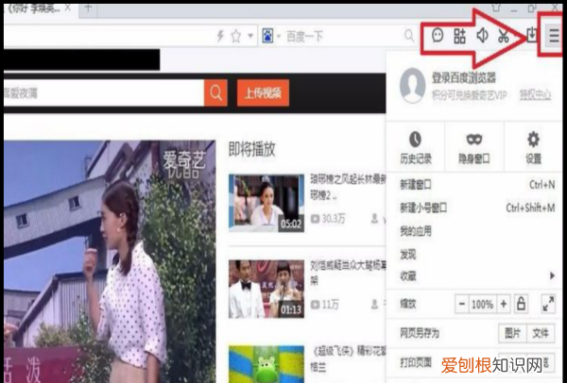This screenshot has width=567, height=383.
Task: Open the 01:13 video thumbnail
Action: point(266,290)
